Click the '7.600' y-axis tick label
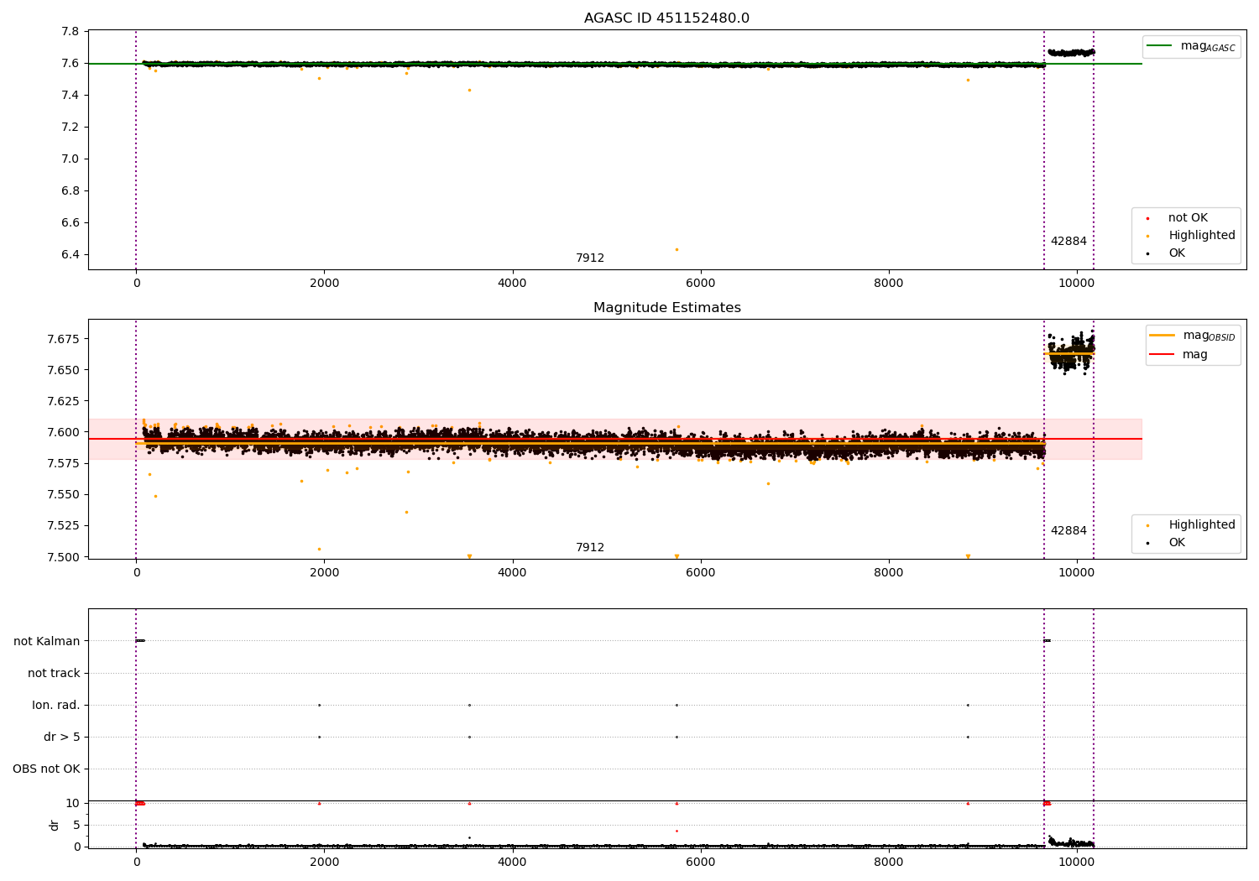The height and width of the screenshot is (881, 1259). (x=64, y=432)
